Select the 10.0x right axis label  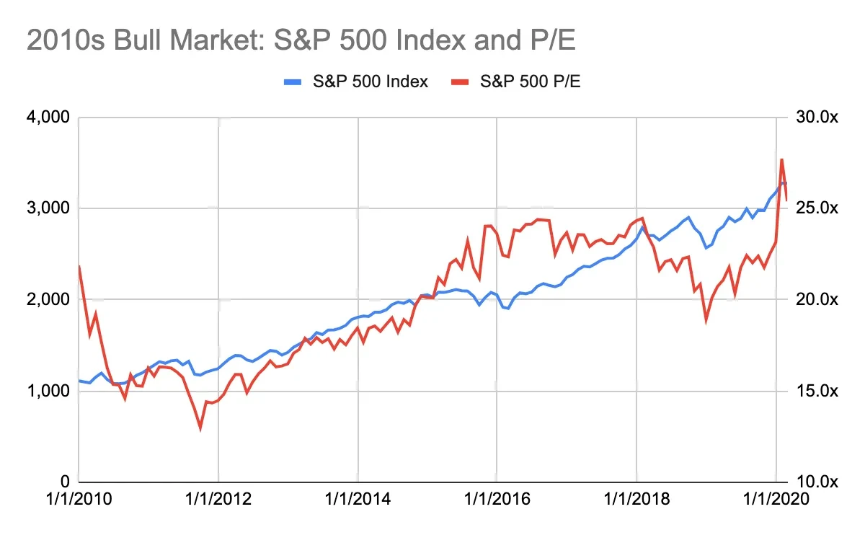click(817, 482)
